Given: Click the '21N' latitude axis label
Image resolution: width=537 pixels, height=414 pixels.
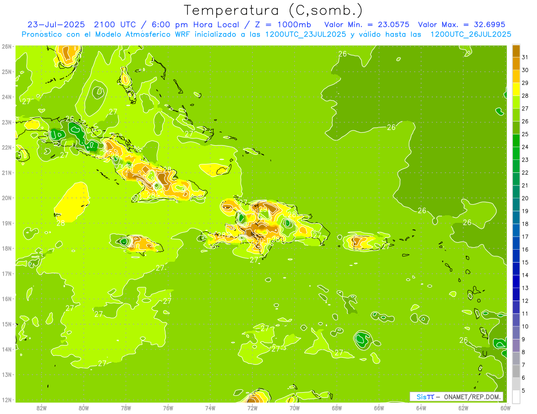Looking at the screenshot, I should pyautogui.click(x=7, y=172).
